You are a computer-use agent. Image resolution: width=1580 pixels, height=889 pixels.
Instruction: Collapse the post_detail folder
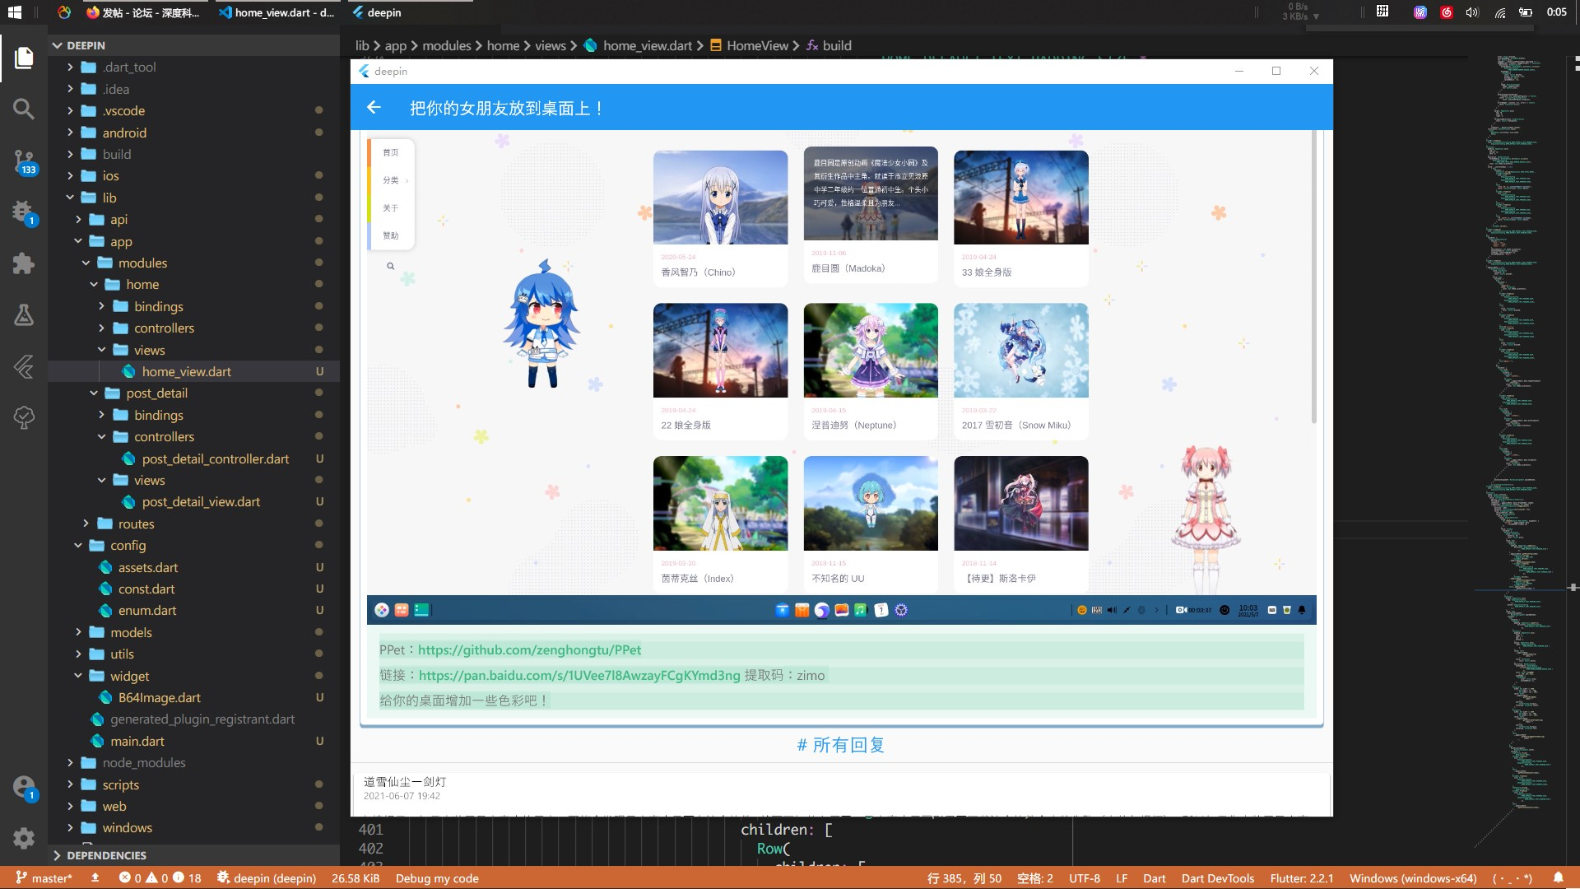[x=156, y=393]
